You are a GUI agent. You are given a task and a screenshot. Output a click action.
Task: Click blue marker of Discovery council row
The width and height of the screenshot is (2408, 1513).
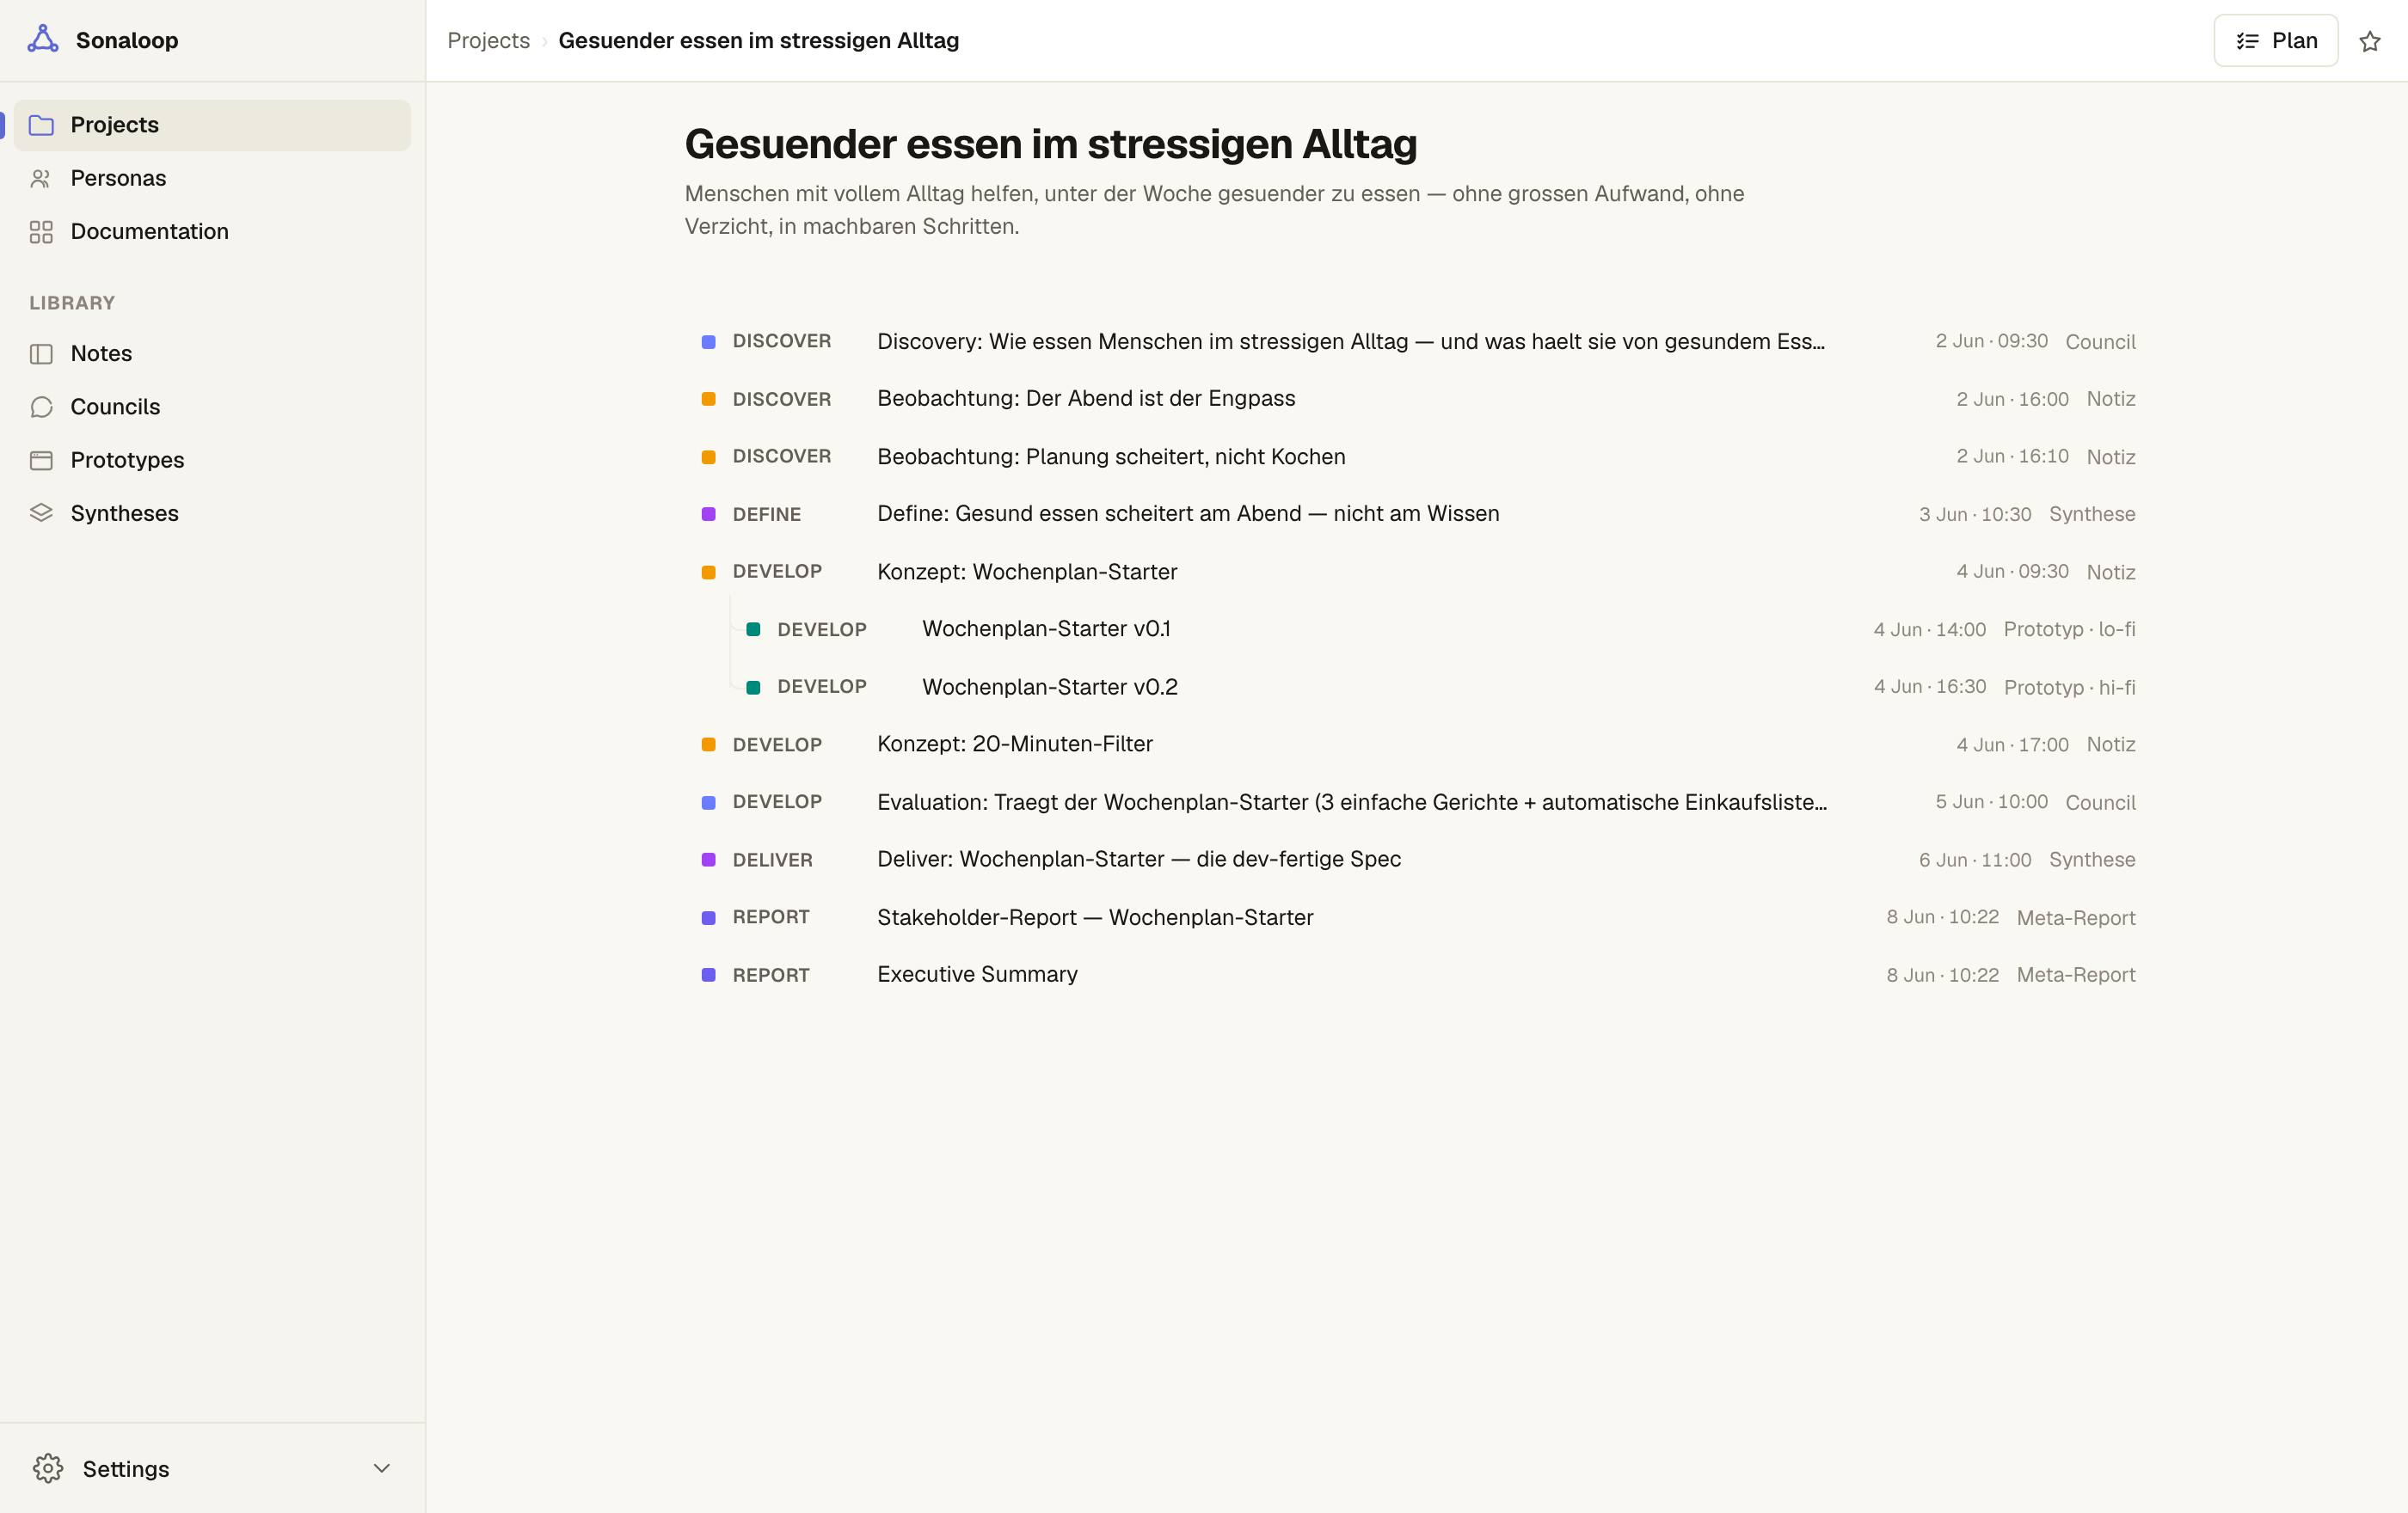[708, 342]
